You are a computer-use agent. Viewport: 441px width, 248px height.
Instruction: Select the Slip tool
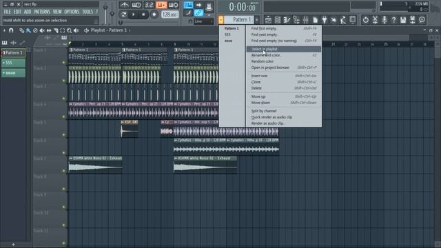pos(49,30)
